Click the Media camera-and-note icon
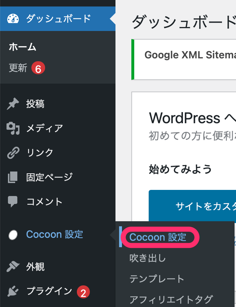 coord(13,128)
